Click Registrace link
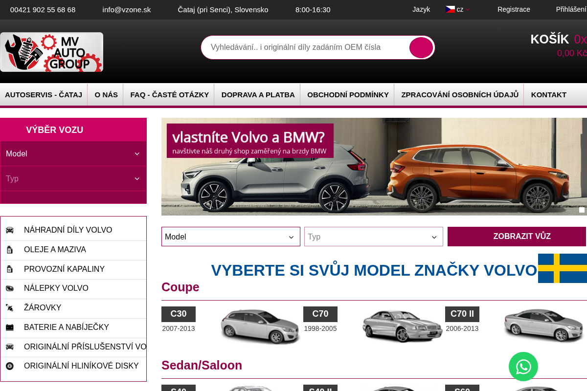587x391 pixels. (x=514, y=9)
